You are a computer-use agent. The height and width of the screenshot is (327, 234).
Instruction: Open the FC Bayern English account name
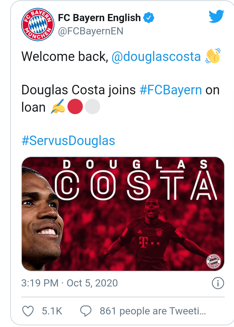point(99,18)
